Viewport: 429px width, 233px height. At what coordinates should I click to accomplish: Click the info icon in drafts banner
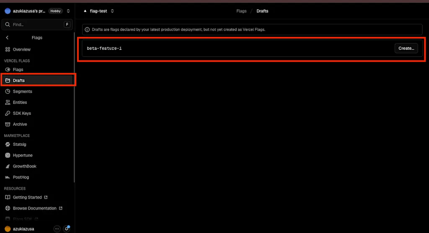click(x=87, y=30)
